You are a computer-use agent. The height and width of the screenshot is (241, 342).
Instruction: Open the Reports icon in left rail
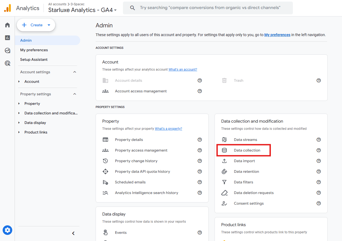tap(7, 38)
